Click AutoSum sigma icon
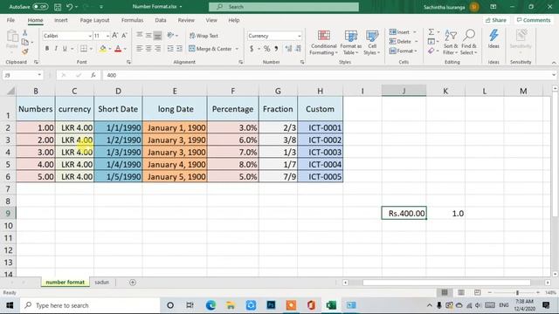 [431, 32]
